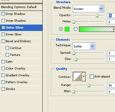Toggle the Anti-aliased checkbox
This screenshot has width=115, height=112.
(92, 77)
